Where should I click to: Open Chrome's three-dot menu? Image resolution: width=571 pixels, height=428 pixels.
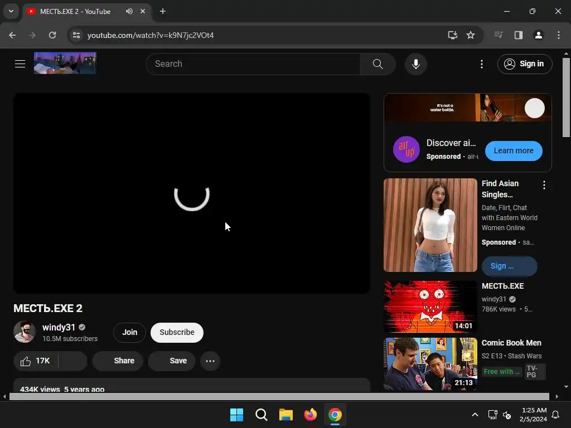[x=558, y=35]
